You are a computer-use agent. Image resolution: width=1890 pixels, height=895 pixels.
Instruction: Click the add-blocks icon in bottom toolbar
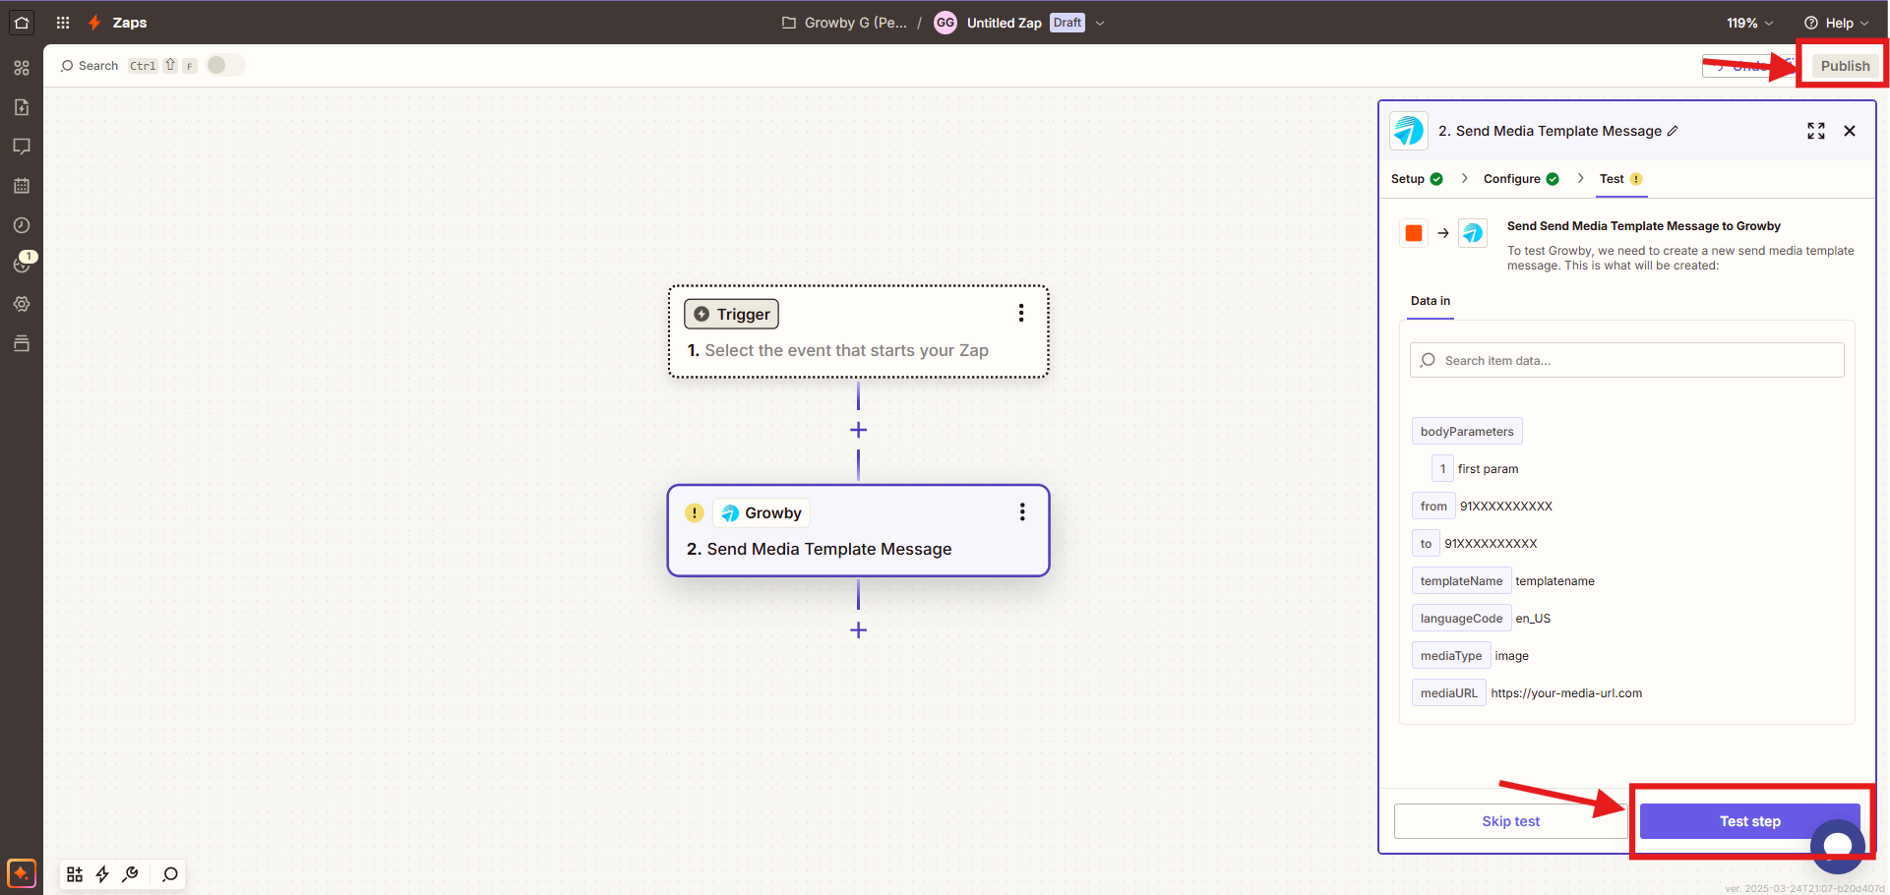(x=75, y=874)
